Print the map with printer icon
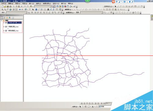 [x=10, y=6]
